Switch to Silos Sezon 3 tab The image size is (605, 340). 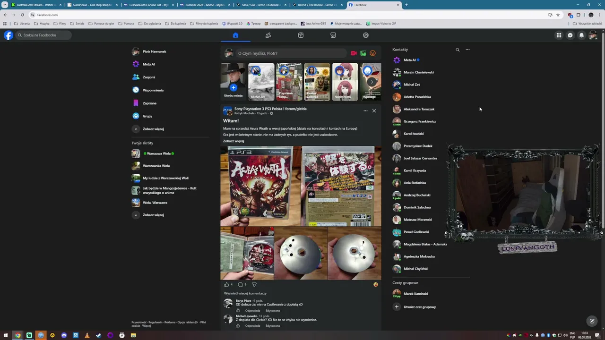260,5
